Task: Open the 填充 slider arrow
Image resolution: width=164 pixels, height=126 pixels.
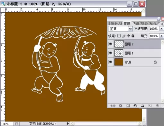Action: click(x=161, y=36)
